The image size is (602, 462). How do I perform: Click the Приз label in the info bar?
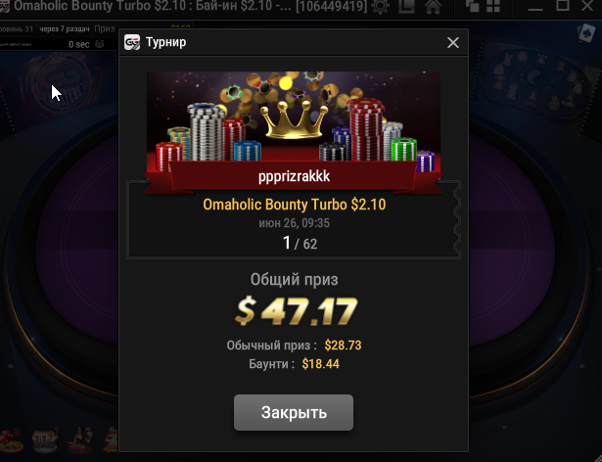click(105, 28)
